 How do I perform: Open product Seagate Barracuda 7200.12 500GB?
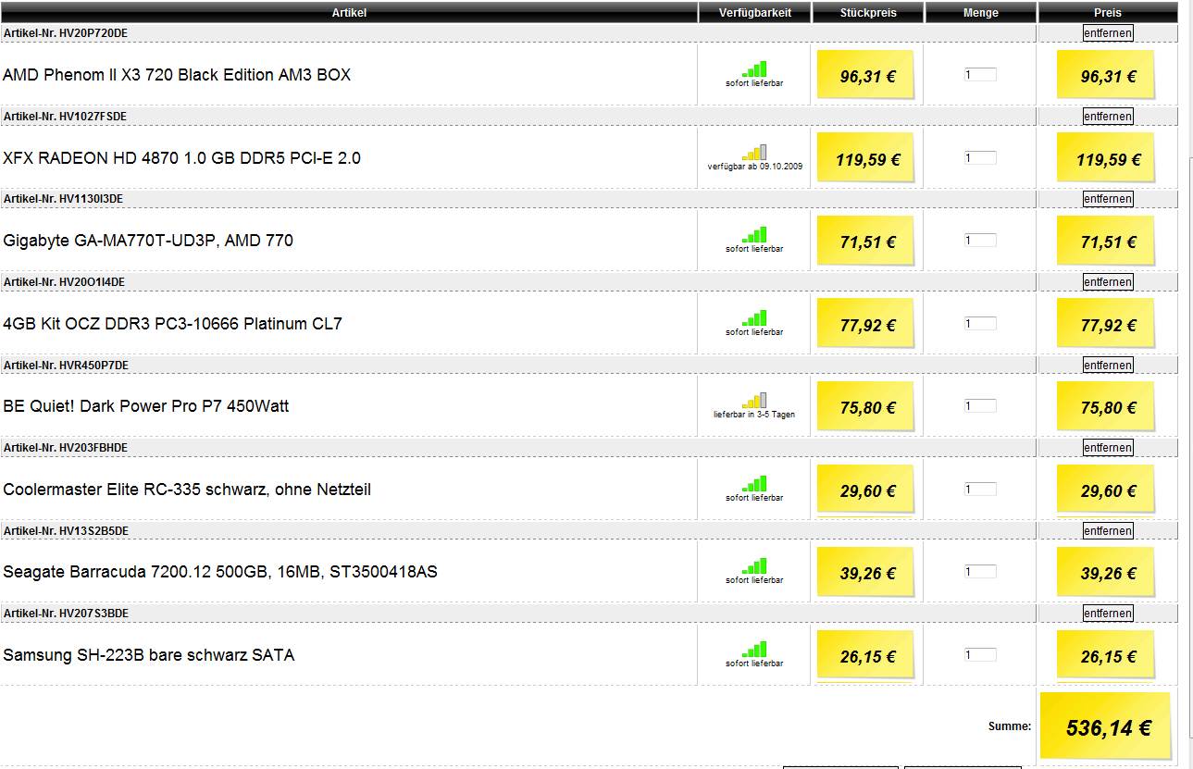coord(220,572)
